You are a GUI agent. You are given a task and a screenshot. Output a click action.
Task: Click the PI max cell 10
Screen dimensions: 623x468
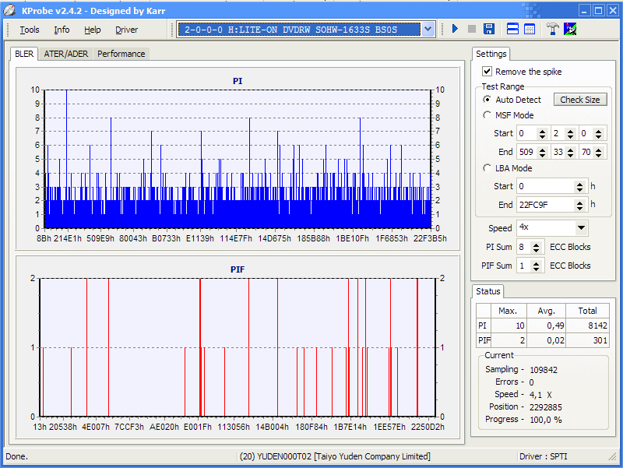pos(509,325)
